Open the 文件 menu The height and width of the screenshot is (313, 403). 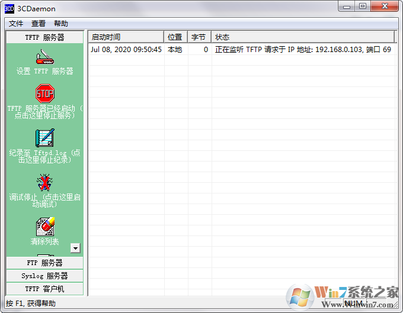(x=16, y=24)
